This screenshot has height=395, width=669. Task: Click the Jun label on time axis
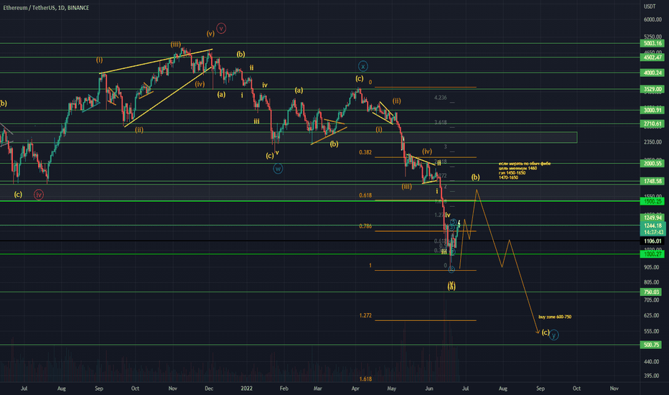pos(429,388)
